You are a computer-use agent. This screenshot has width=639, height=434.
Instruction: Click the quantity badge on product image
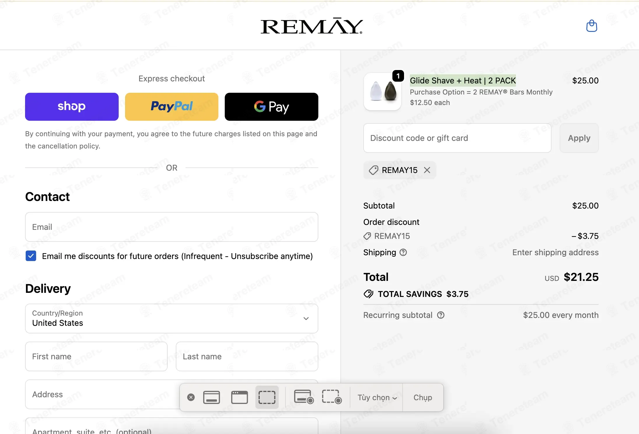[x=398, y=76]
